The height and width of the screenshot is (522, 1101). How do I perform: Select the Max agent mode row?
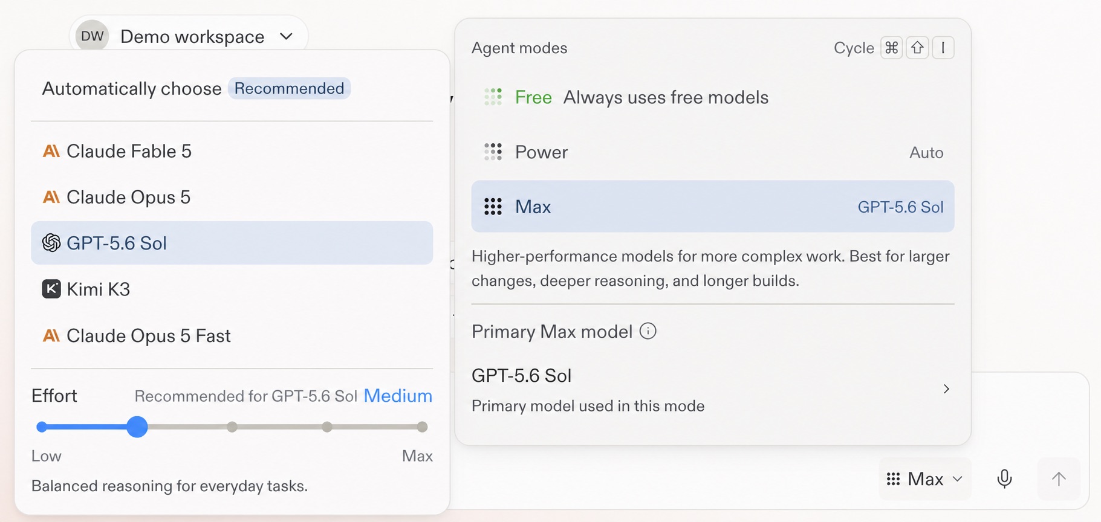tap(713, 206)
